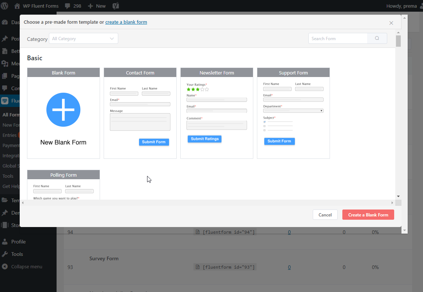Click the WordPress logo icon
The height and width of the screenshot is (292, 423).
click(x=5, y=6)
